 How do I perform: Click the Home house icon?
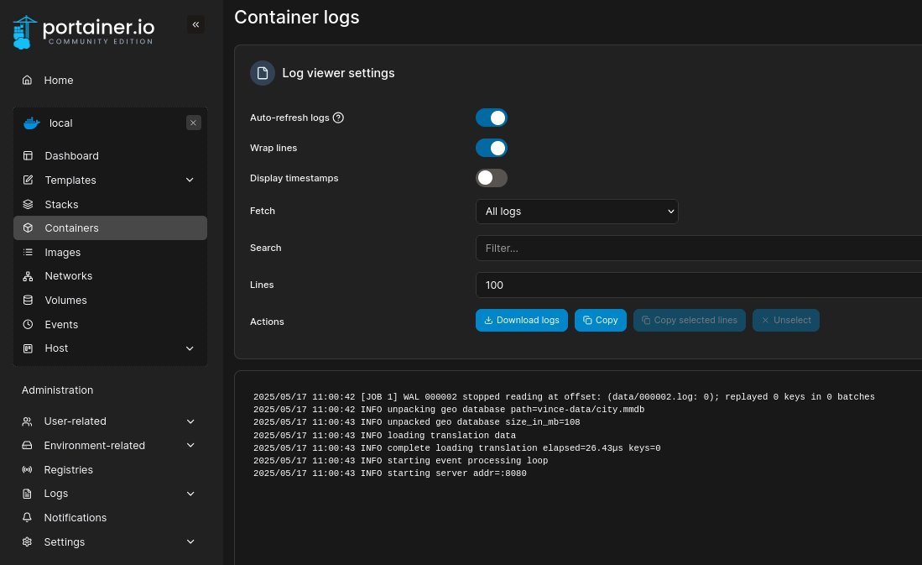(27, 80)
